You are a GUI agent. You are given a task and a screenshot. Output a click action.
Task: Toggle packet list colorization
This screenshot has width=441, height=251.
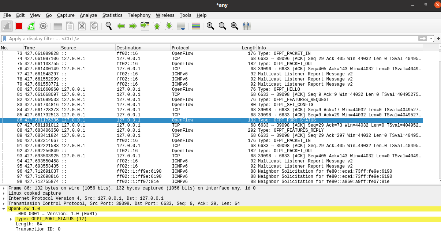[196, 26]
